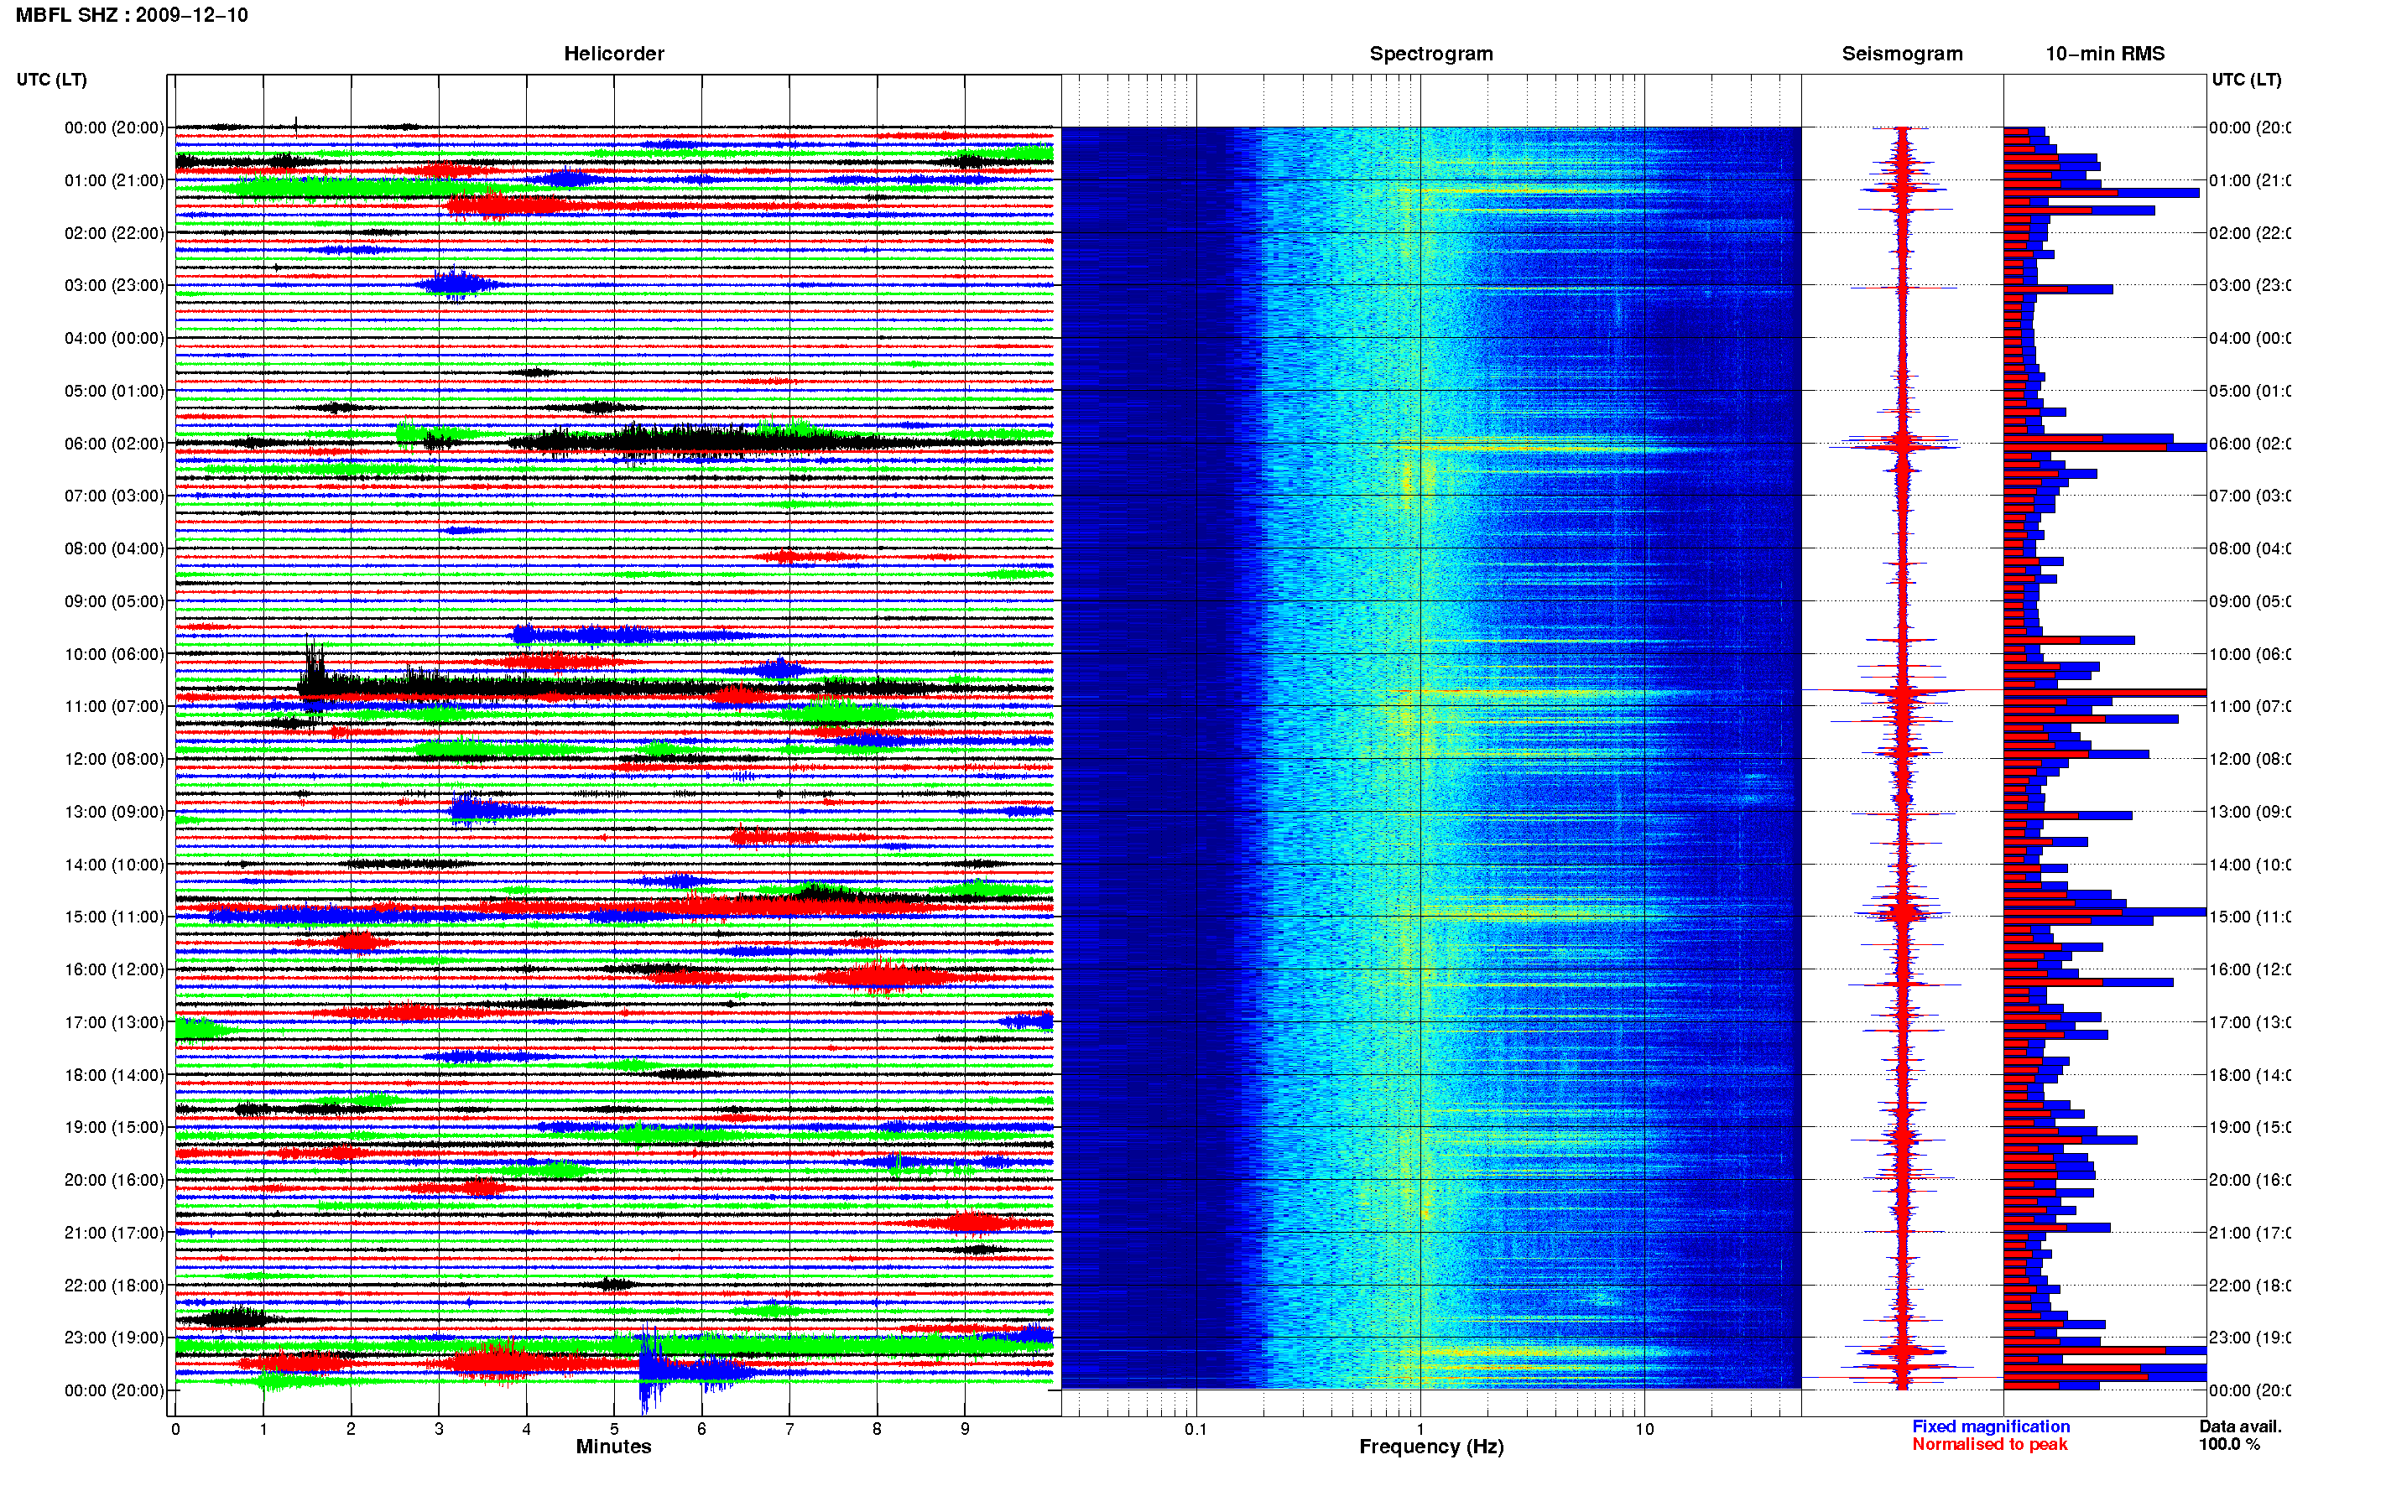The width and height of the screenshot is (2386, 1491).
Task: Click the left '17:00 (13:00)' time label
Action: (x=114, y=1021)
